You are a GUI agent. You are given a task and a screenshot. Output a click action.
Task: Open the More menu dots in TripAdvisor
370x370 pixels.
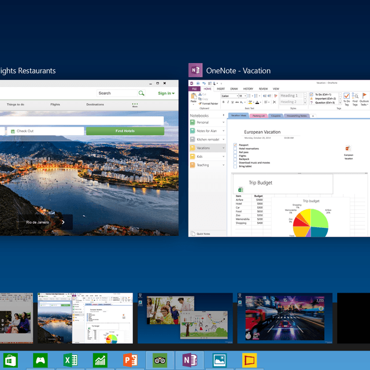click(x=135, y=105)
